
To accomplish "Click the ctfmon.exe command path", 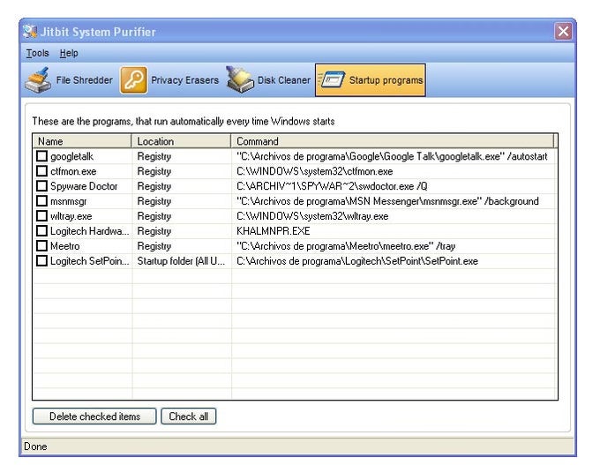I will tap(314, 171).
